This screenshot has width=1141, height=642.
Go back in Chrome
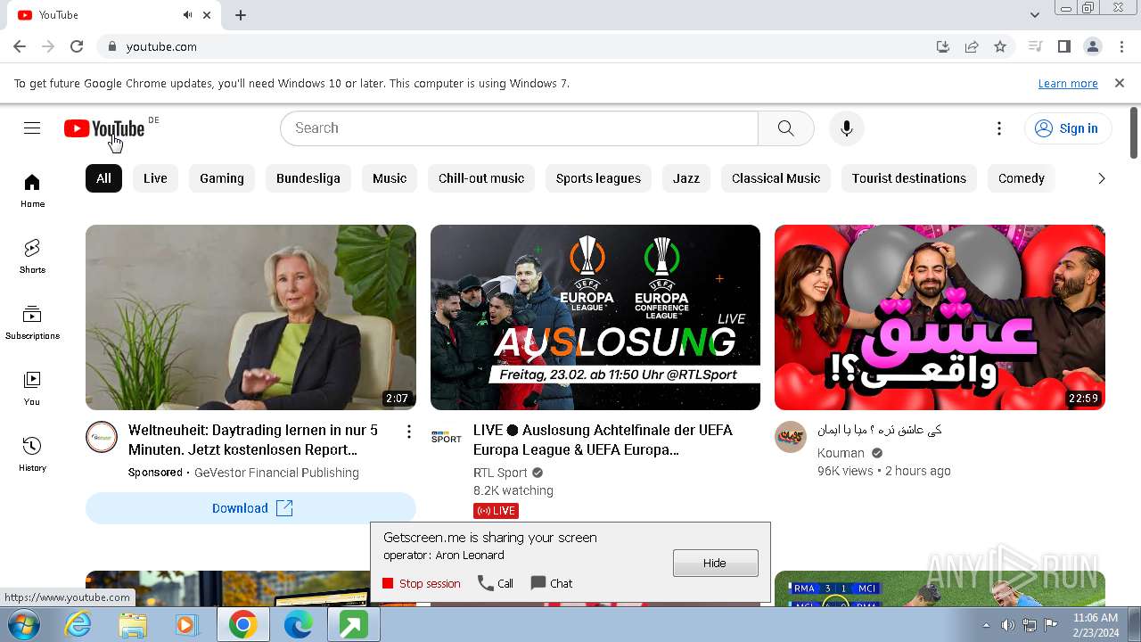[20, 46]
